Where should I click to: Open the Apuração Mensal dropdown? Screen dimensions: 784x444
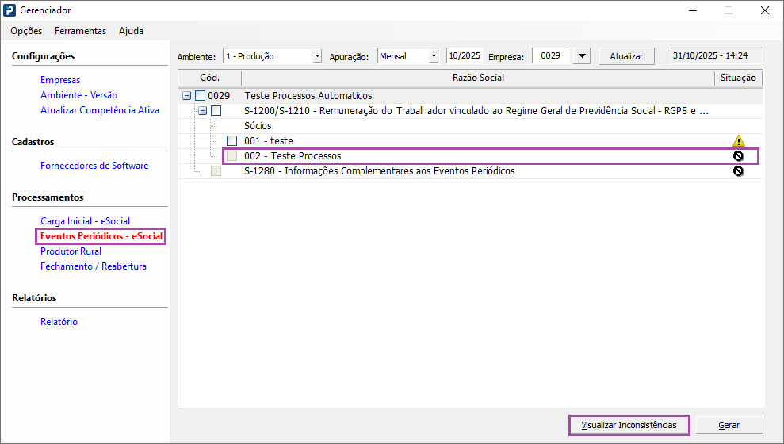pos(433,56)
